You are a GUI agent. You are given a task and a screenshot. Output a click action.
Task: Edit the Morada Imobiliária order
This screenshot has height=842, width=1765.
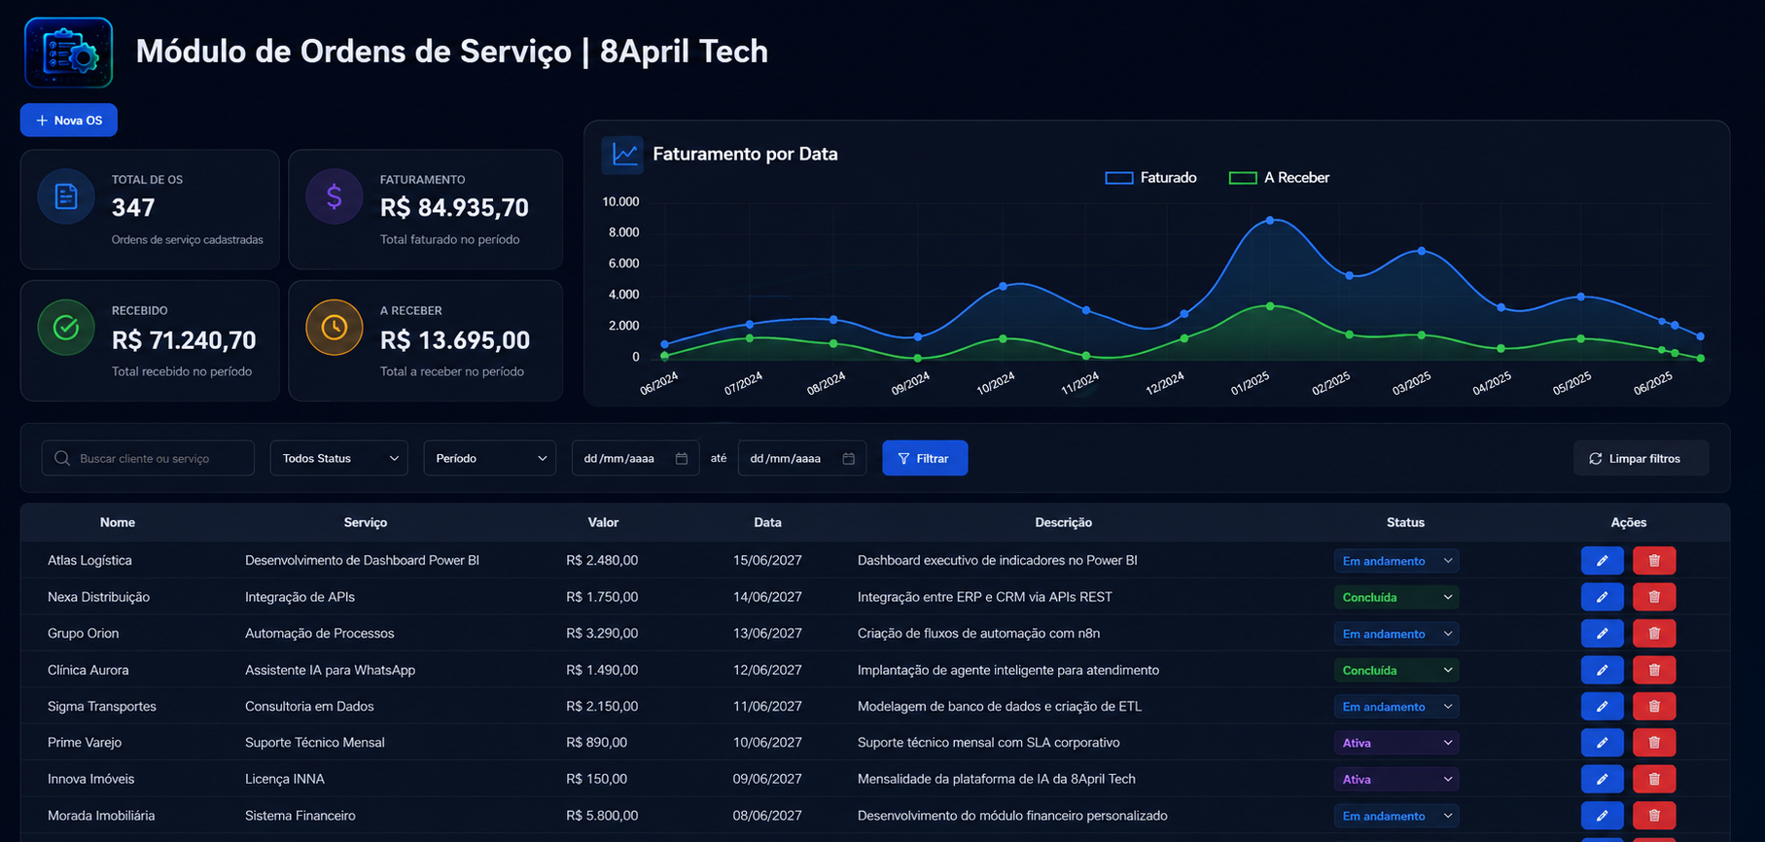(1602, 816)
